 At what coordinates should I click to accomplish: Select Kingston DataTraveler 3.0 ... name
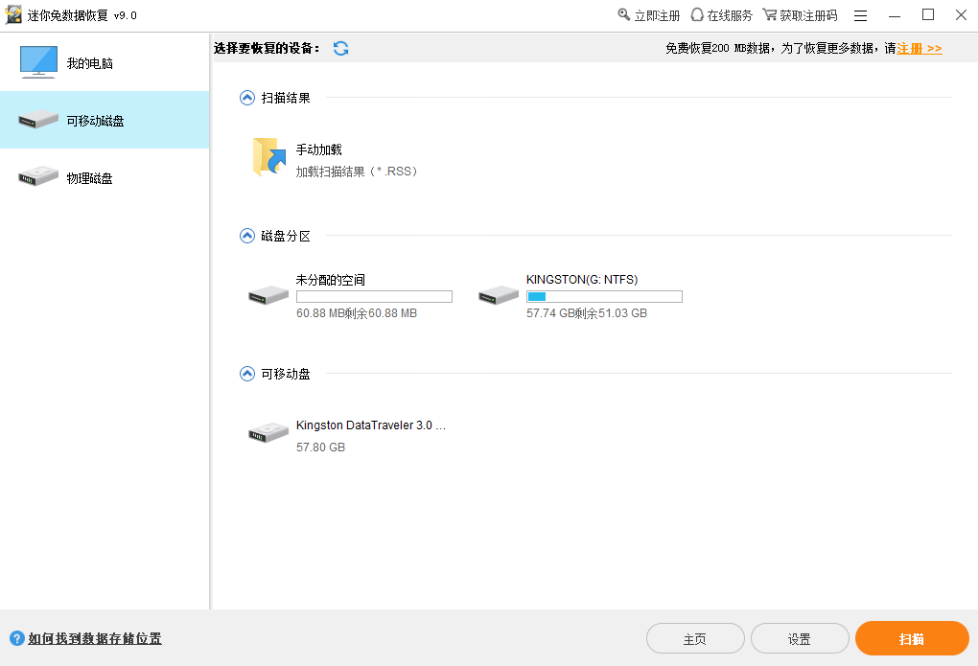coord(371,425)
